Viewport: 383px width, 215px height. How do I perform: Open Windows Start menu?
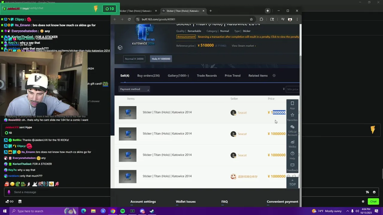5,211
